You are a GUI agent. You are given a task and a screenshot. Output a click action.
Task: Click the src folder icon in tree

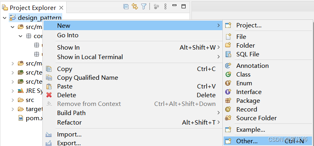[x=21, y=100]
